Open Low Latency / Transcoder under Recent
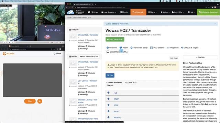 click(88, 82)
